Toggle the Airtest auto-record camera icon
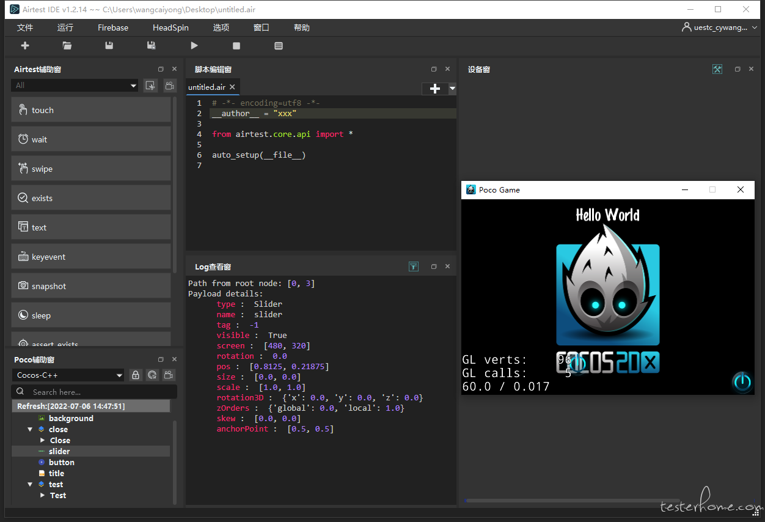Image resolution: width=765 pixels, height=522 pixels. tap(170, 86)
